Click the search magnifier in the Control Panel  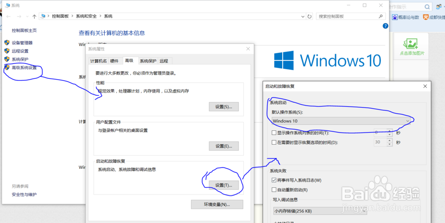tap(380, 16)
